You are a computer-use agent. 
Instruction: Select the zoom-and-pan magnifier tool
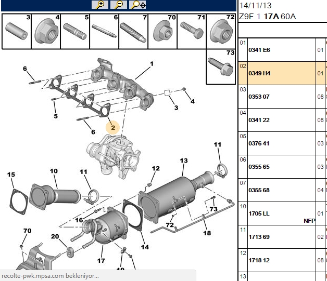pyautogui.click(x=137, y=5)
